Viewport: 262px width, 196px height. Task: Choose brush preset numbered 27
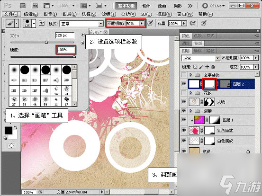click(14, 101)
